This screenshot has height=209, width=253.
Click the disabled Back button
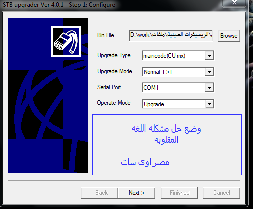pos(99,193)
